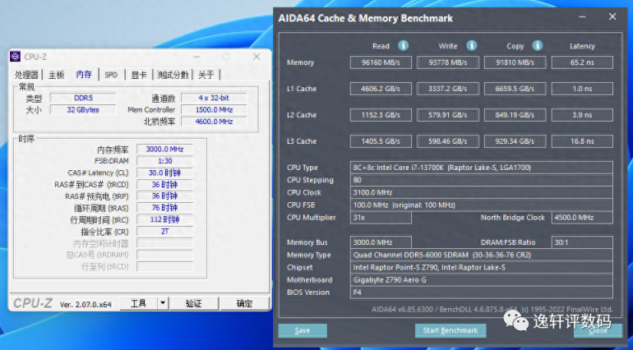
Task: Click the Memory Type field Quad Channel DDR5-6000
Action: click(481, 255)
